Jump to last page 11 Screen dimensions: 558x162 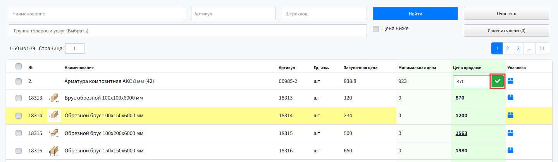[x=542, y=49]
